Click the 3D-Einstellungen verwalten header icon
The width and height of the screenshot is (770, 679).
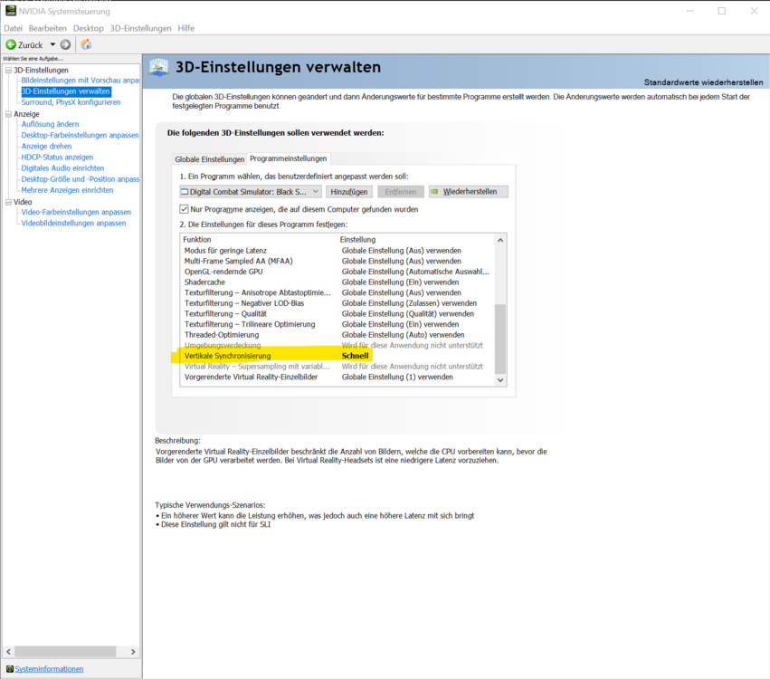tap(157, 66)
